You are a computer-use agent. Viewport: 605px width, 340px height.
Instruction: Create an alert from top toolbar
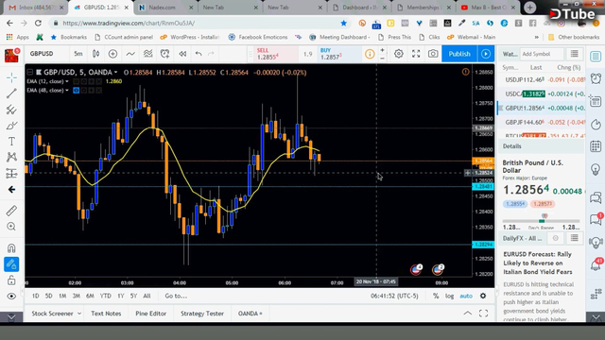pos(165,54)
